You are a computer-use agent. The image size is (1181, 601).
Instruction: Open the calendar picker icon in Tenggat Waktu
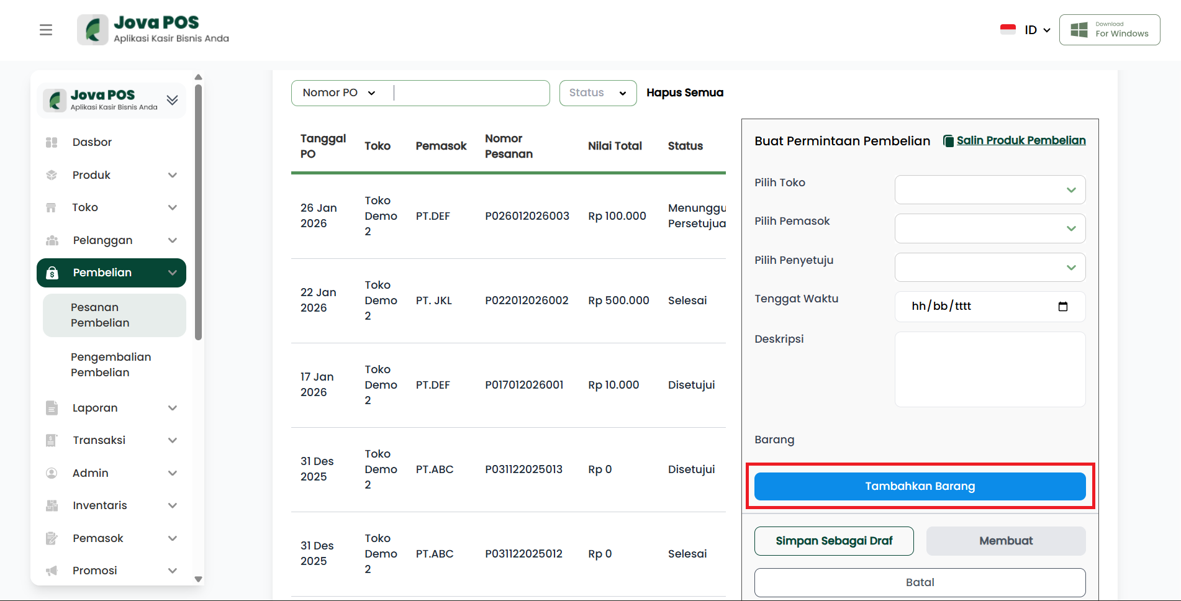click(x=1062, y=307)
